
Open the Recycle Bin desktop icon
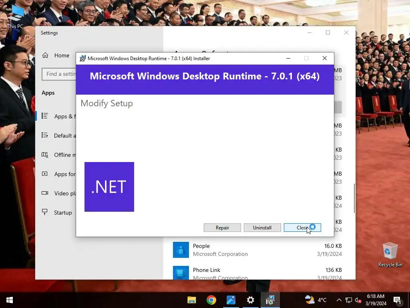click(390, 255)
